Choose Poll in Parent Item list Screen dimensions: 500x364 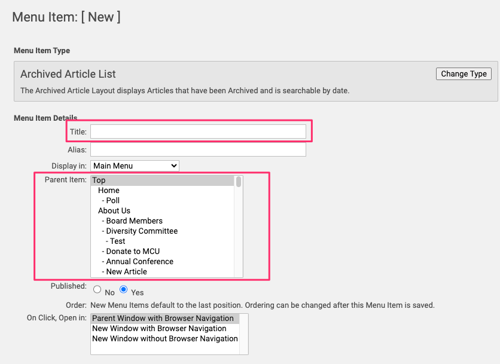pos(112,201)
